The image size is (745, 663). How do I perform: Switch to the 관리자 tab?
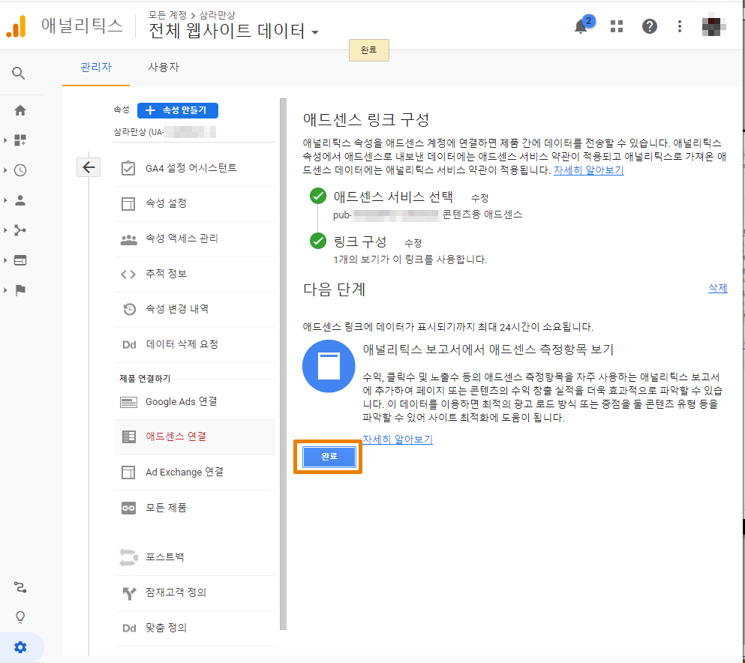[x=96, y=67]
